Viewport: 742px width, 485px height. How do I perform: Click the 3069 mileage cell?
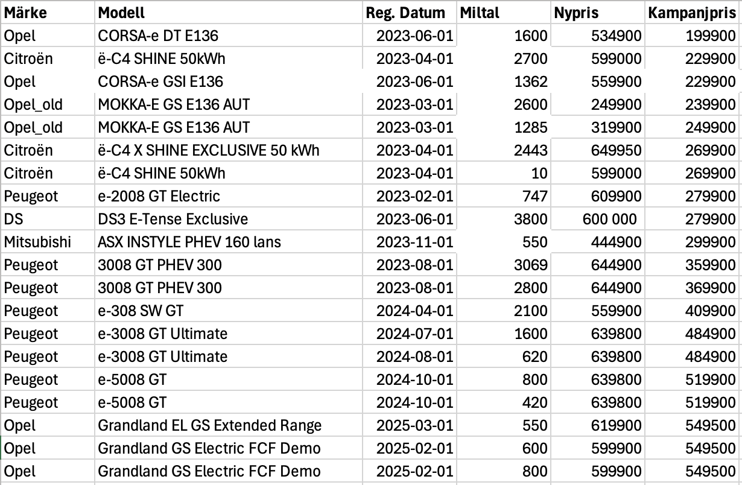click(504, 265)
